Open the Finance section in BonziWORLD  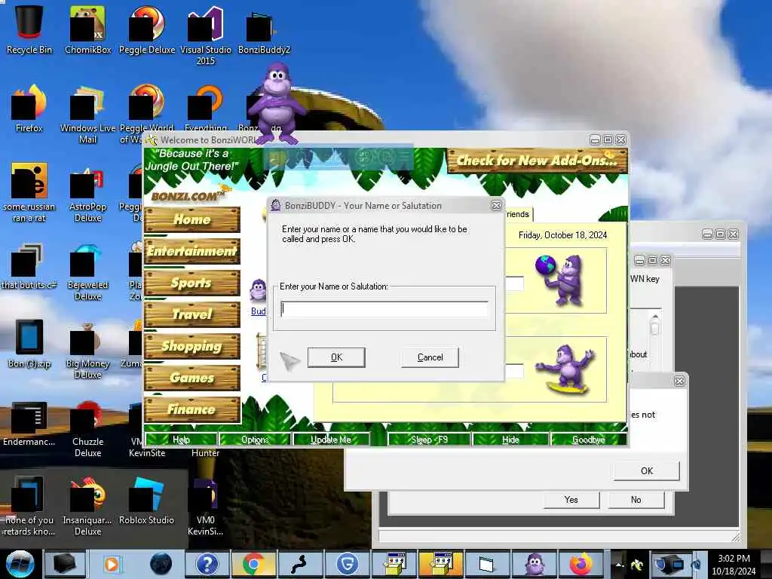pos(192,409)
